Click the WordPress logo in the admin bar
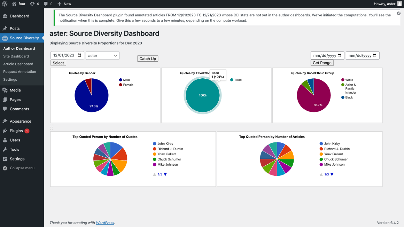Image resolution: width=404 pixels, height=227 pixels. click(4, 4)
